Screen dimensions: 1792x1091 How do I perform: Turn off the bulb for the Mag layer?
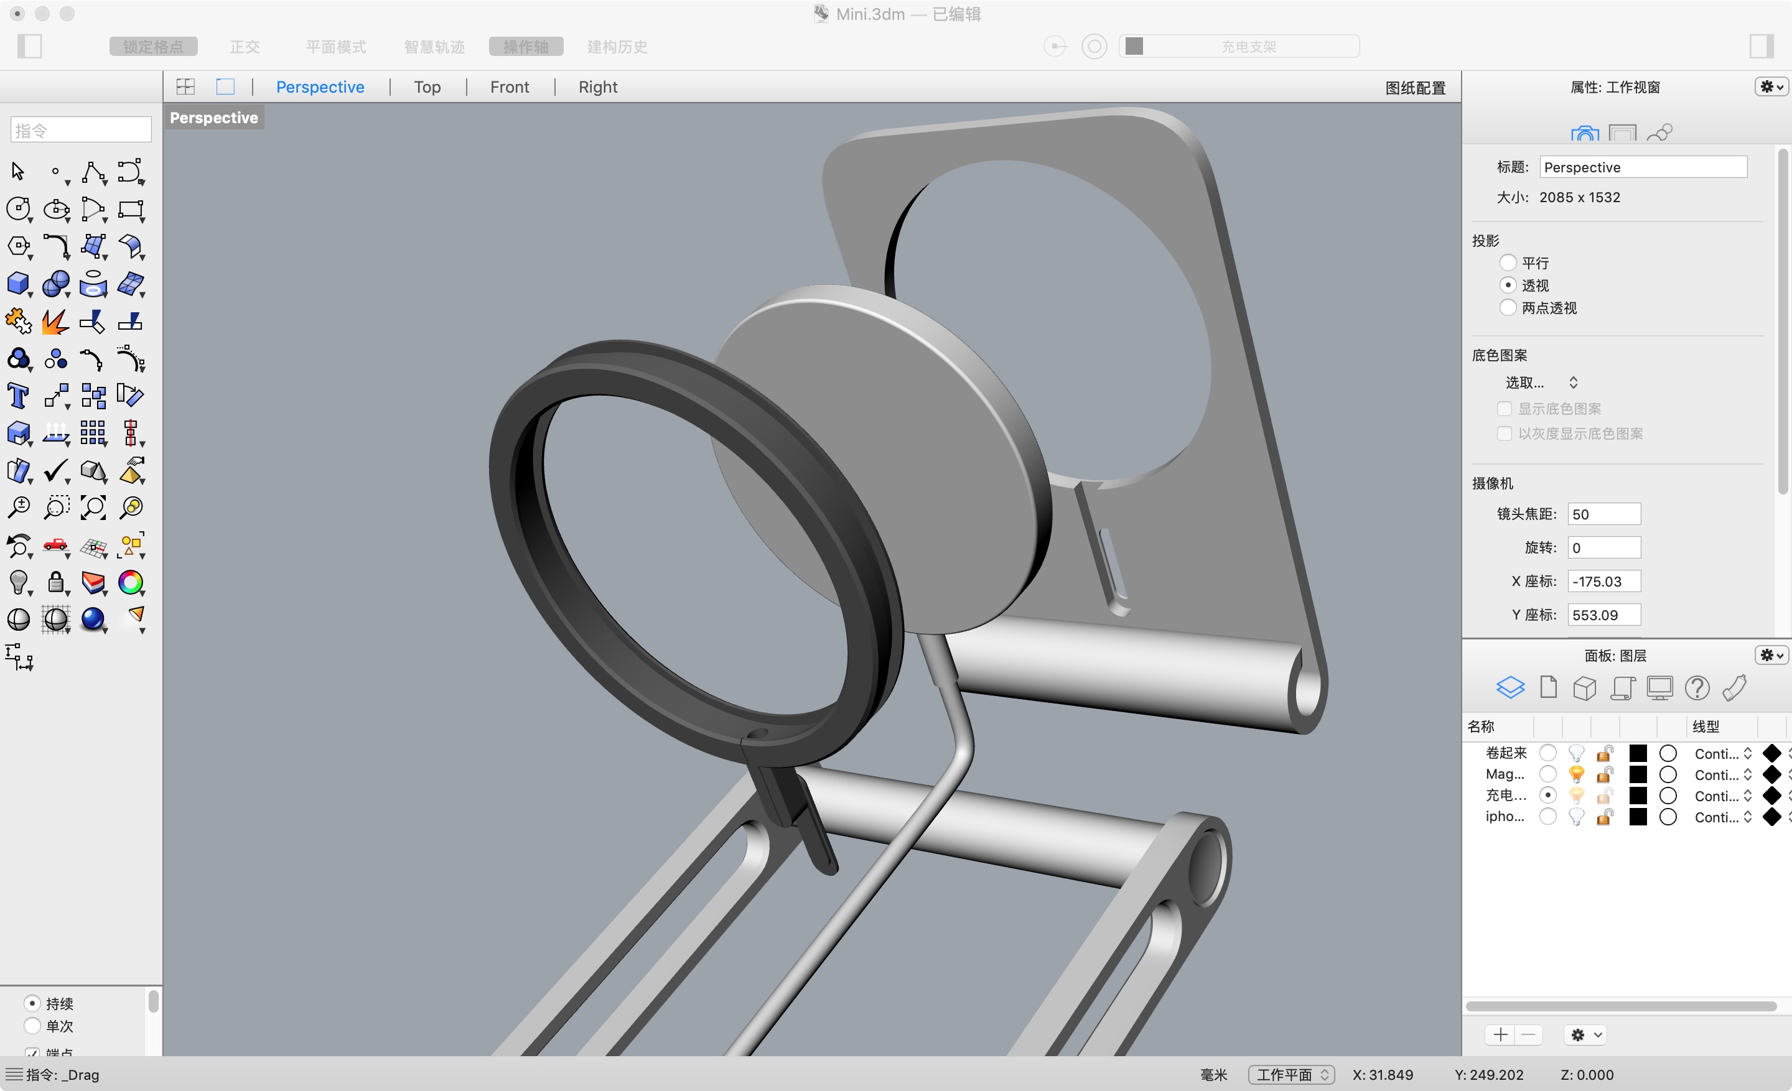pos(1576,774)
